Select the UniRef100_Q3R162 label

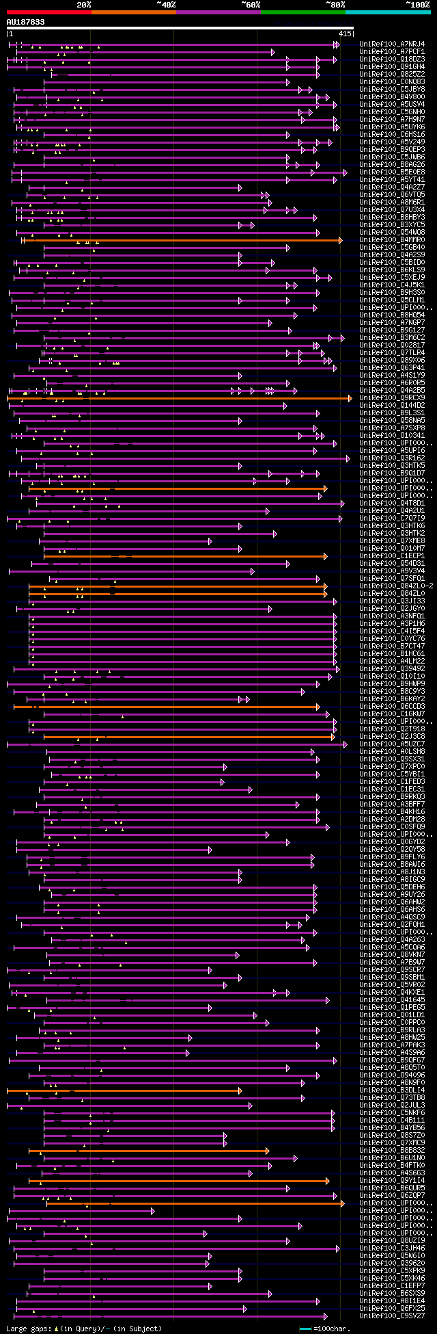[x=393, y=458]
